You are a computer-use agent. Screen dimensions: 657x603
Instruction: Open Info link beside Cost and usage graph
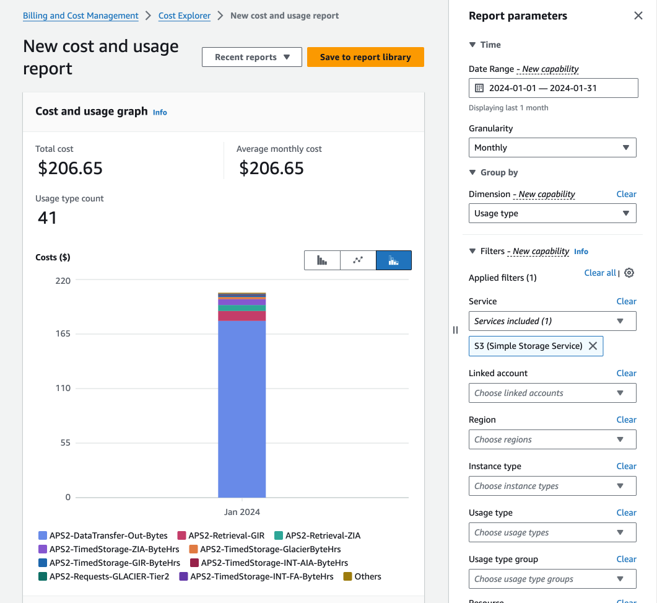point(160,112)
